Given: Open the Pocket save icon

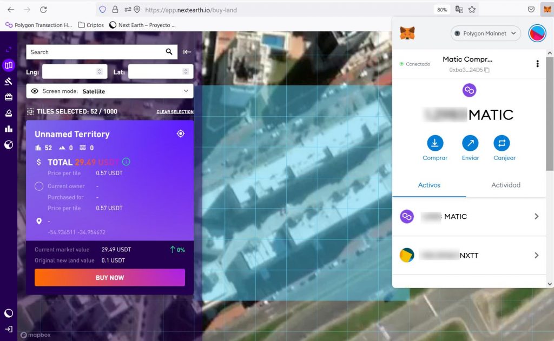Looking at the screenshot, I should pos(531,10).
